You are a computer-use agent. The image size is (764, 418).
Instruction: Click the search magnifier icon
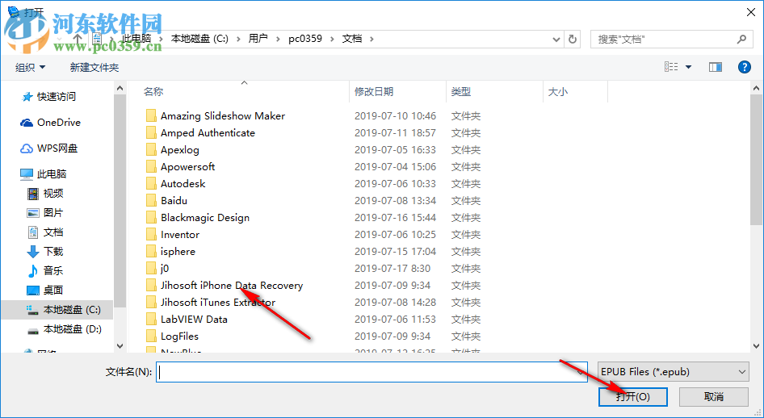click(x=741, y=39)
